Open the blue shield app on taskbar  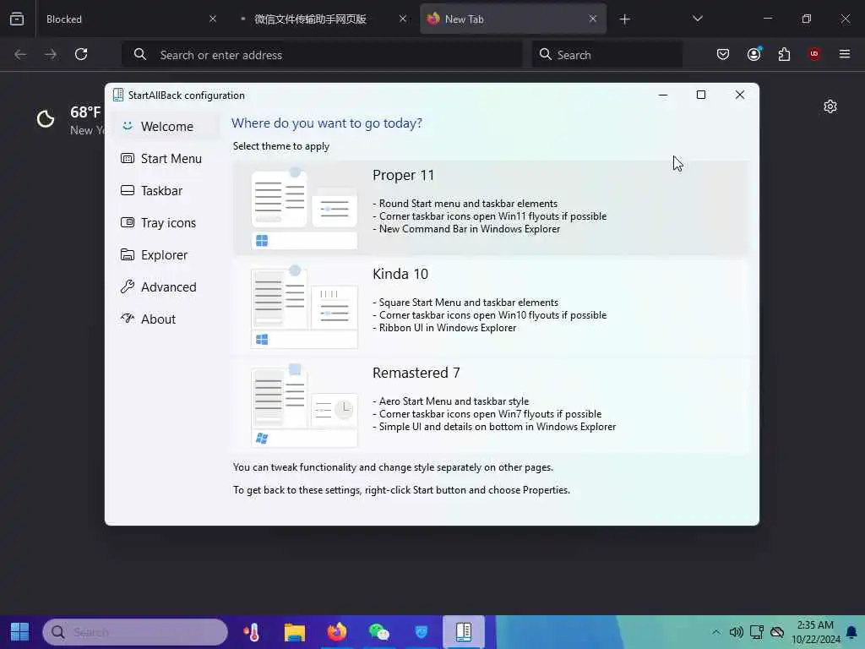421,632
